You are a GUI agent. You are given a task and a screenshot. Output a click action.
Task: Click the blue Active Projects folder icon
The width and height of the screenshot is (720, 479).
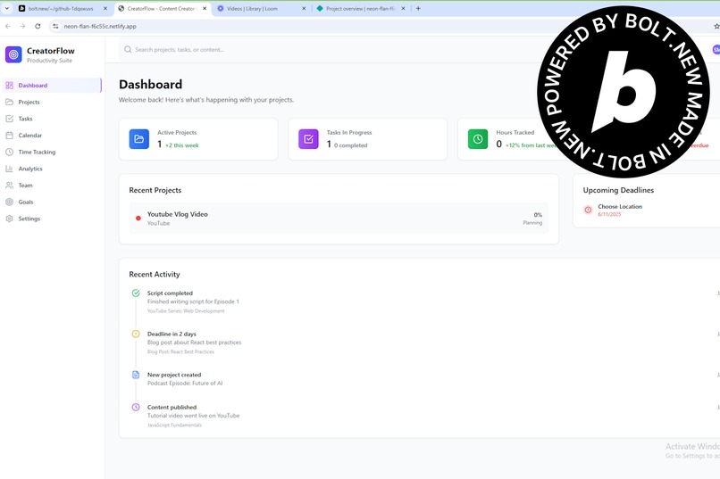pos(139,139)
